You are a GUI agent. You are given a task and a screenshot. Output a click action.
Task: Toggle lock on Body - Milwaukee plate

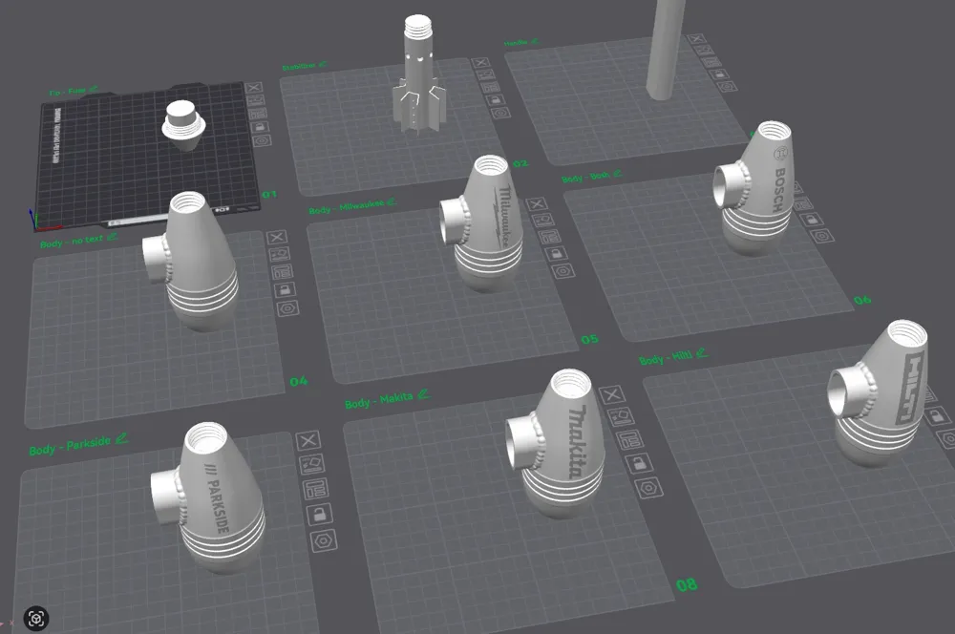coord(556,253)
